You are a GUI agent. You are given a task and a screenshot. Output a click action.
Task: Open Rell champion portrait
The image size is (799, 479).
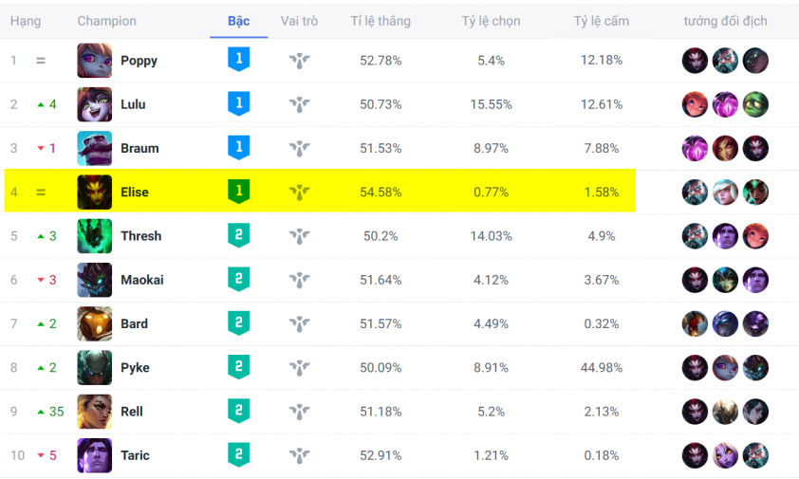[x=94, y=412]
